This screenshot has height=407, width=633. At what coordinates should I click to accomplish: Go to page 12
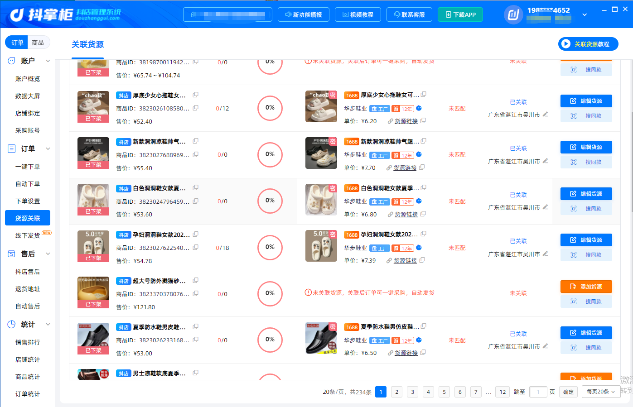(x=503, y=392)
